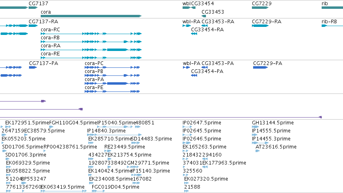Click the EK069329.5prime EST label

click(28, 163)
